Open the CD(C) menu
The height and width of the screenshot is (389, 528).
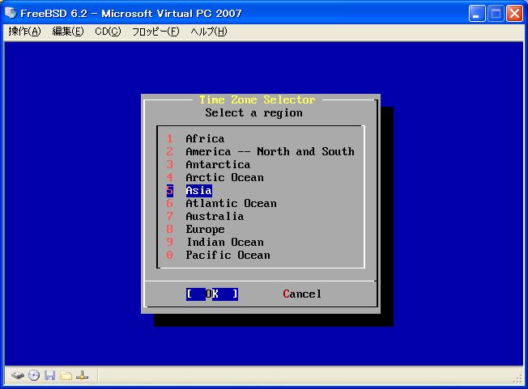[108, 32]
